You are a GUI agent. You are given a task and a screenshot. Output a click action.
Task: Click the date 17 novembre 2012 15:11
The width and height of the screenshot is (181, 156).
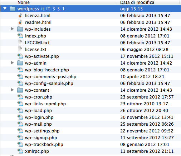[x=147, y=56]
